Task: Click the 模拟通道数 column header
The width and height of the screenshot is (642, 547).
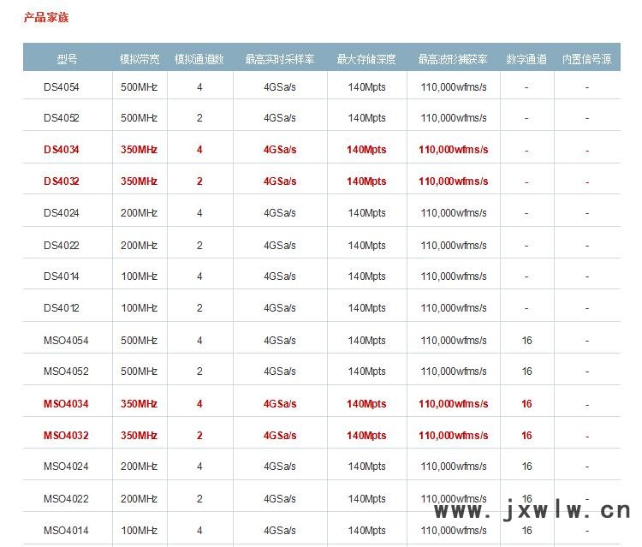Action: pos(199,59)
